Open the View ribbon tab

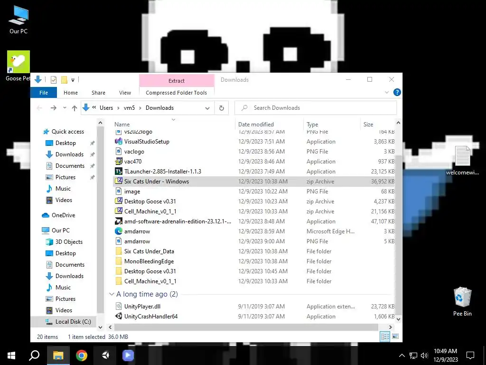[125, 93]
